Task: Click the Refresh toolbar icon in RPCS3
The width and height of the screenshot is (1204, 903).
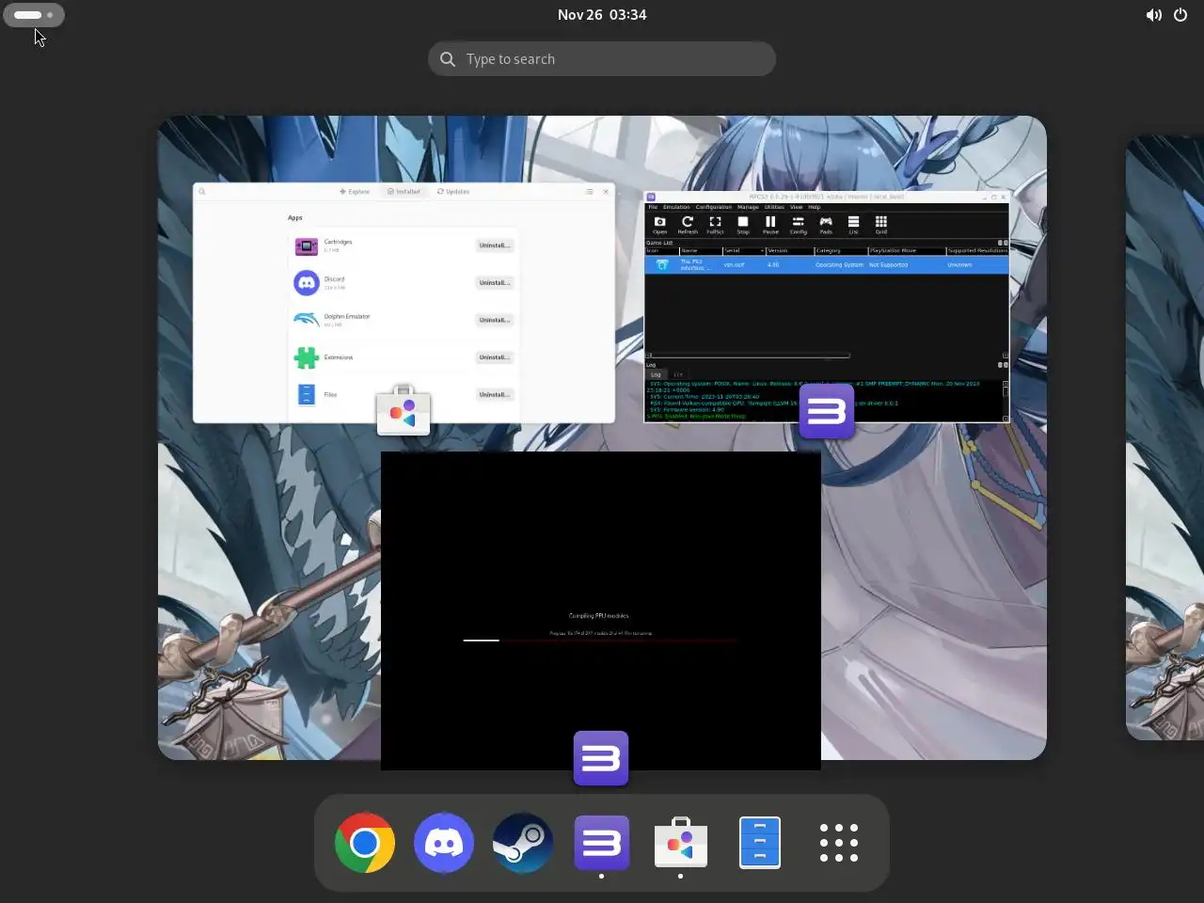Action: [688, 225]
